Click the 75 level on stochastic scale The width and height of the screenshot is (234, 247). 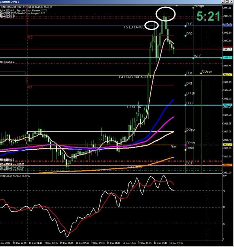[x=224, y=191]
